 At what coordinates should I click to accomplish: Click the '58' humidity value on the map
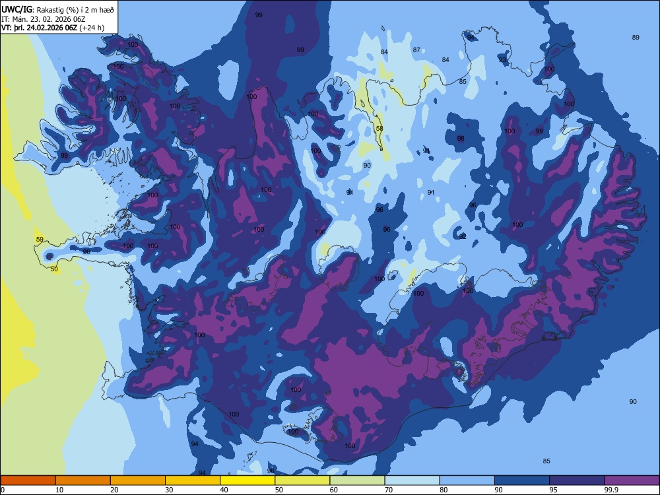pos(379,129)
